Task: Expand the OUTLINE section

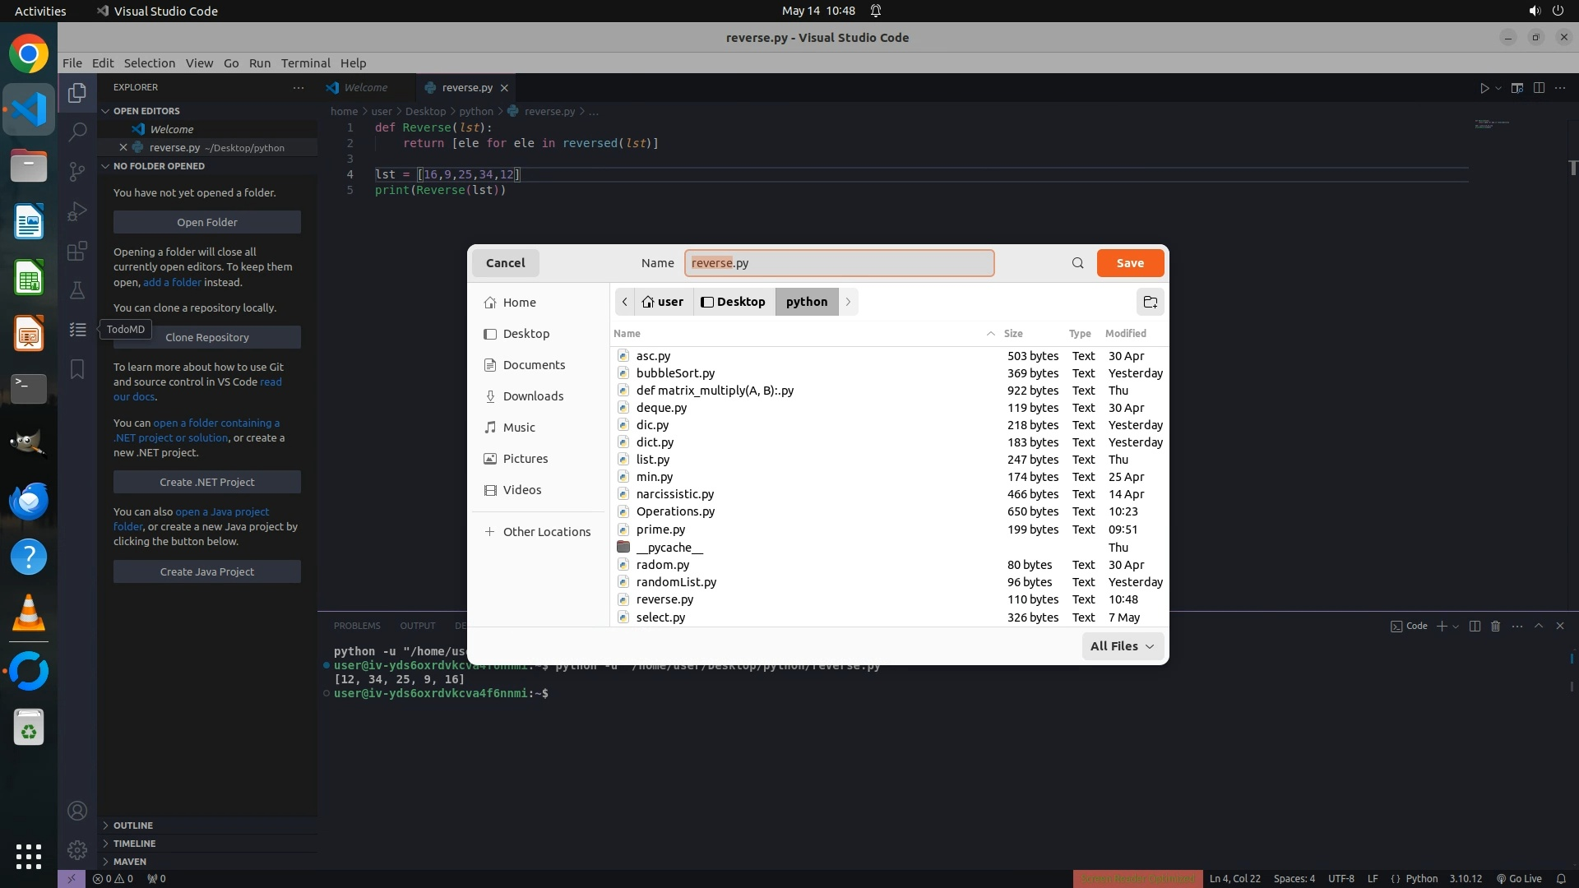Action: click(133, 826)
